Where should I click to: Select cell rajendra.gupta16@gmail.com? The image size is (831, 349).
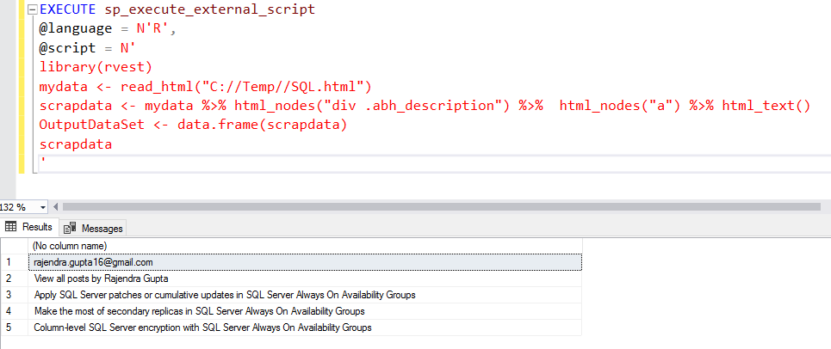(x=305, y=262)
